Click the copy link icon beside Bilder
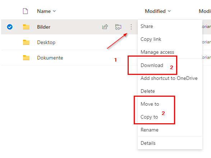Viewport: 211px width, 158px height. tap(118, 27)
